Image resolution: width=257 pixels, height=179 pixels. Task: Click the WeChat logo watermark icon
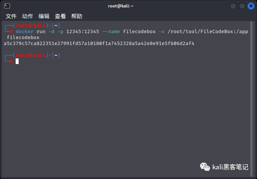point(205,167)
